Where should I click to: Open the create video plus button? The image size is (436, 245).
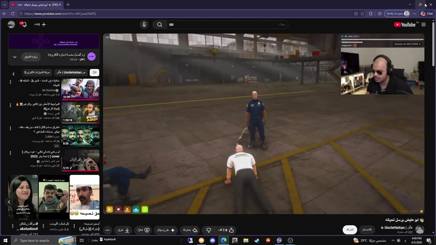[40, 24]
